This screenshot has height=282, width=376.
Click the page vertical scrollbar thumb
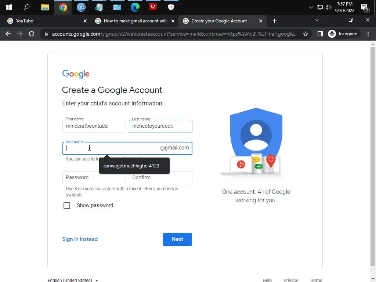[x=373, y=156]
